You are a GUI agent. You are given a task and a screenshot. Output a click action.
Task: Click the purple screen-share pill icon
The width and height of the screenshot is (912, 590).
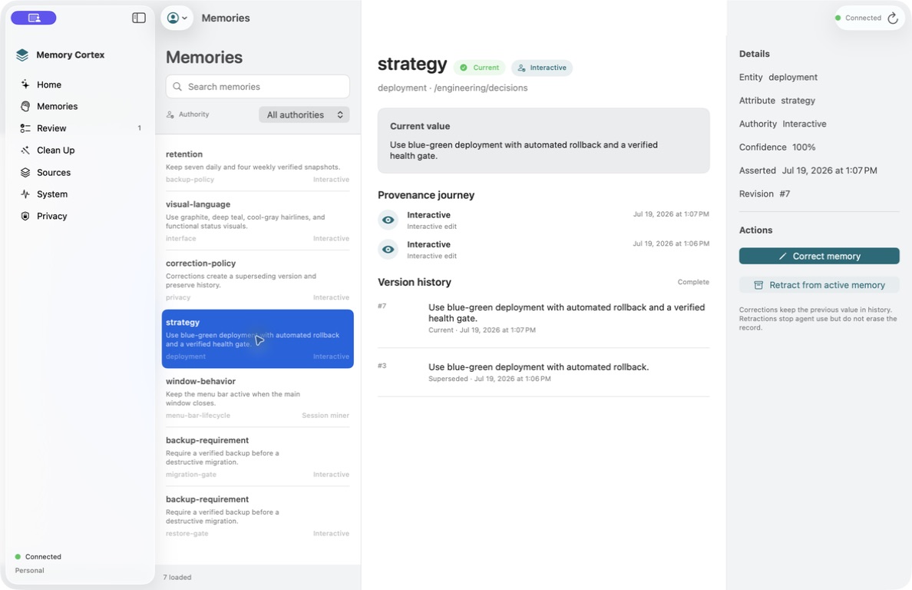tap(34, 18)
